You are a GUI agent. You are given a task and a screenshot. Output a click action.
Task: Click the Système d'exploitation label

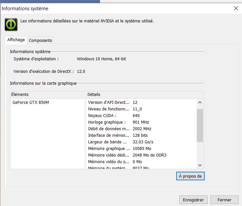coord(36,59)
